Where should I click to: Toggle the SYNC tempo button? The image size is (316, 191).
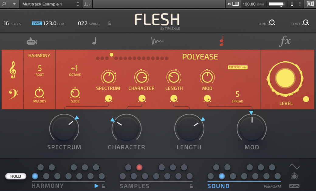(37, 23)
